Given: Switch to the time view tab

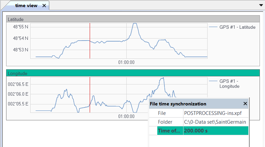Looking at the screenshot, I should 26,5.
